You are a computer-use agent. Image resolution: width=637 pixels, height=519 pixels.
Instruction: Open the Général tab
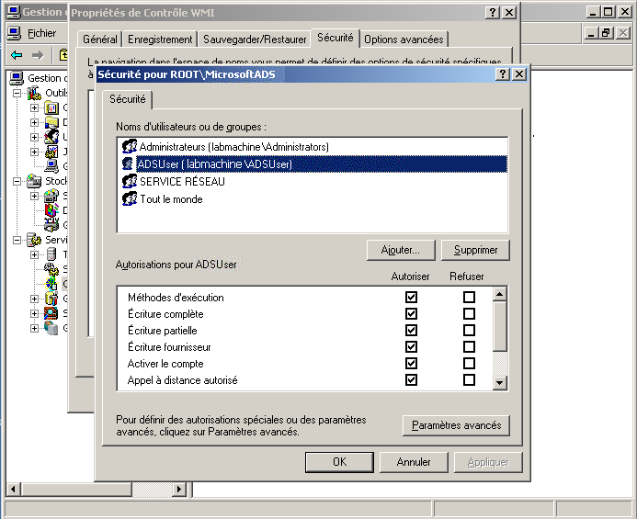click(x=100, y=39)
